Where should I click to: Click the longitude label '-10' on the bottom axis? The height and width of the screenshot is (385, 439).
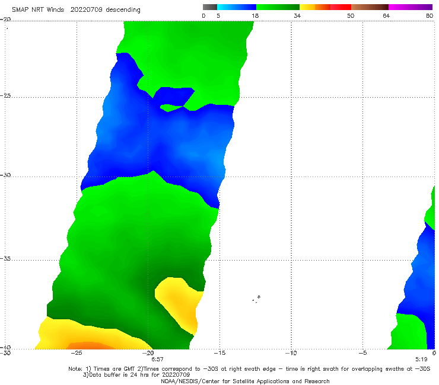pyautogui.click(x=291, y=353)
